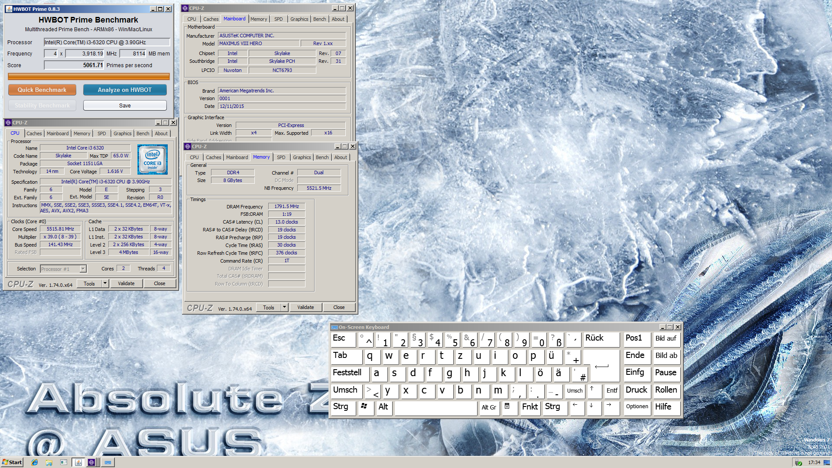832x468 pixels.
Task: Open Windows Explorer folder icon in taskbar
Action: pyautogui.click(x=49, y=462)
